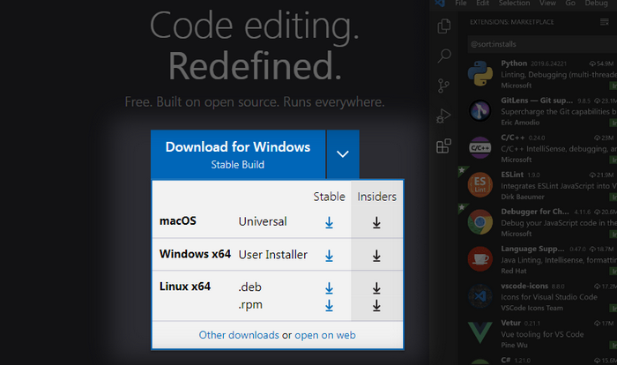
Task: Open the Selection menu in VS Code
Action: pos(514,4)
